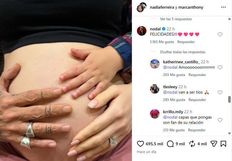Expand 'Ver las 5 respuestas'
This screenshot has width=232, height=161.
[x=176, y=19]
